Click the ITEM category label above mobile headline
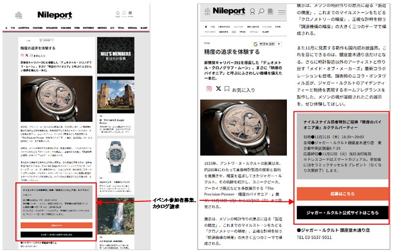 [207, 43]
